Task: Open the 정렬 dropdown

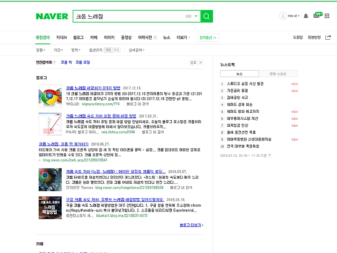Action: click(x=41, y=50)
